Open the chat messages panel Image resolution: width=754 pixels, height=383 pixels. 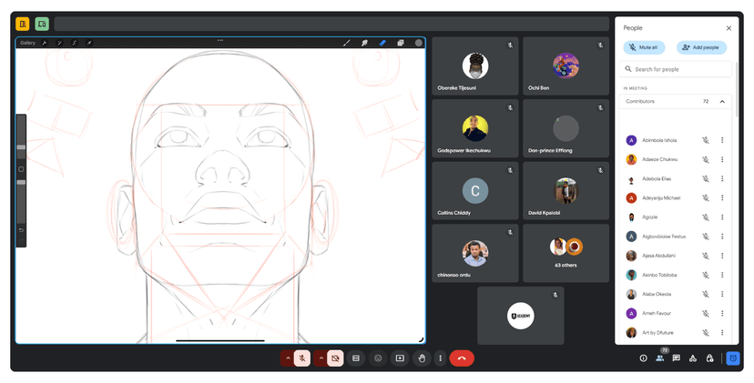click(676, 358)
